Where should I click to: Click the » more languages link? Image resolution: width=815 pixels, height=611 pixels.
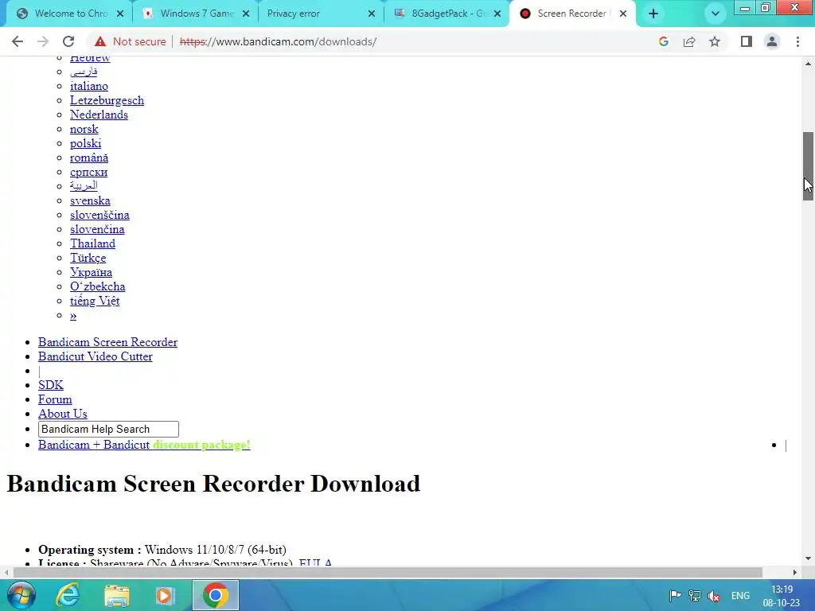(73, 315)
